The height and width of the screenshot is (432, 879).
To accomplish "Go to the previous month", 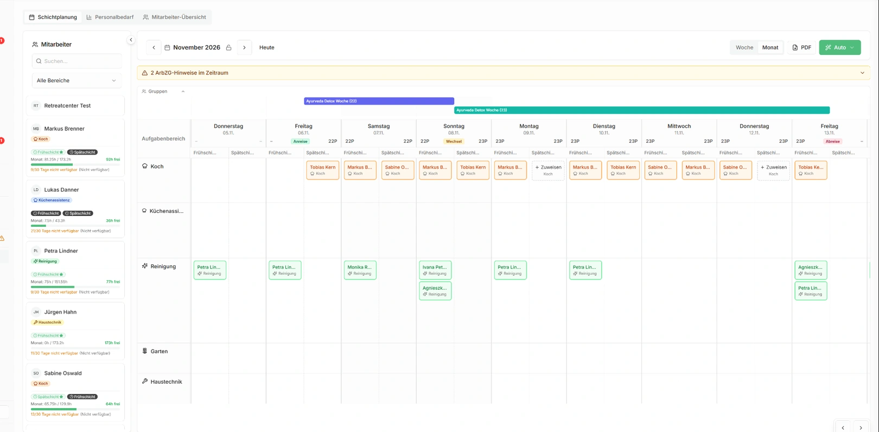I will coord(154,48).
